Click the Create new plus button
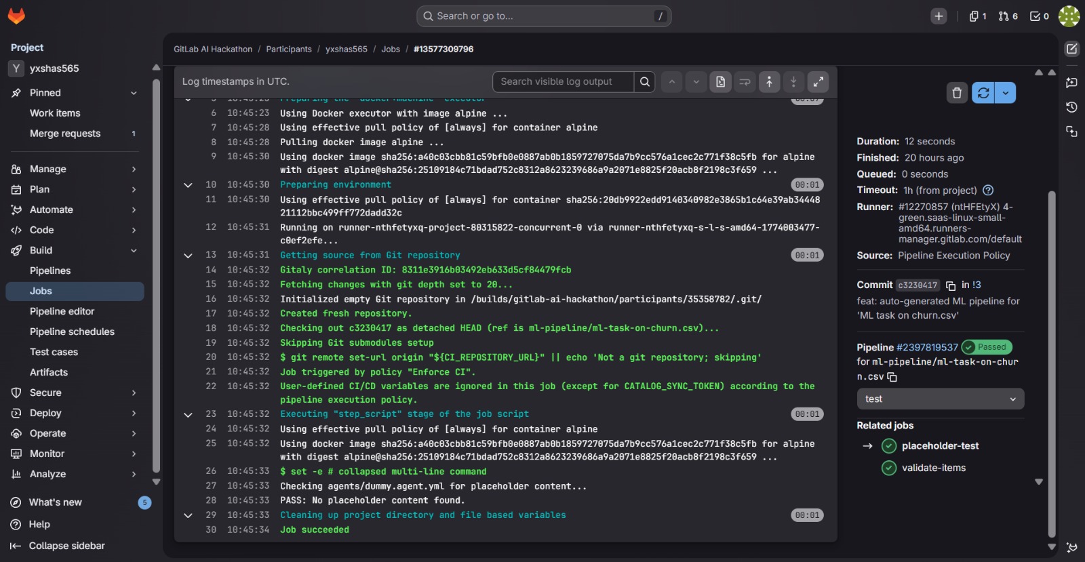This screenshot has height=562, width=1085. [x=939, y=16]
